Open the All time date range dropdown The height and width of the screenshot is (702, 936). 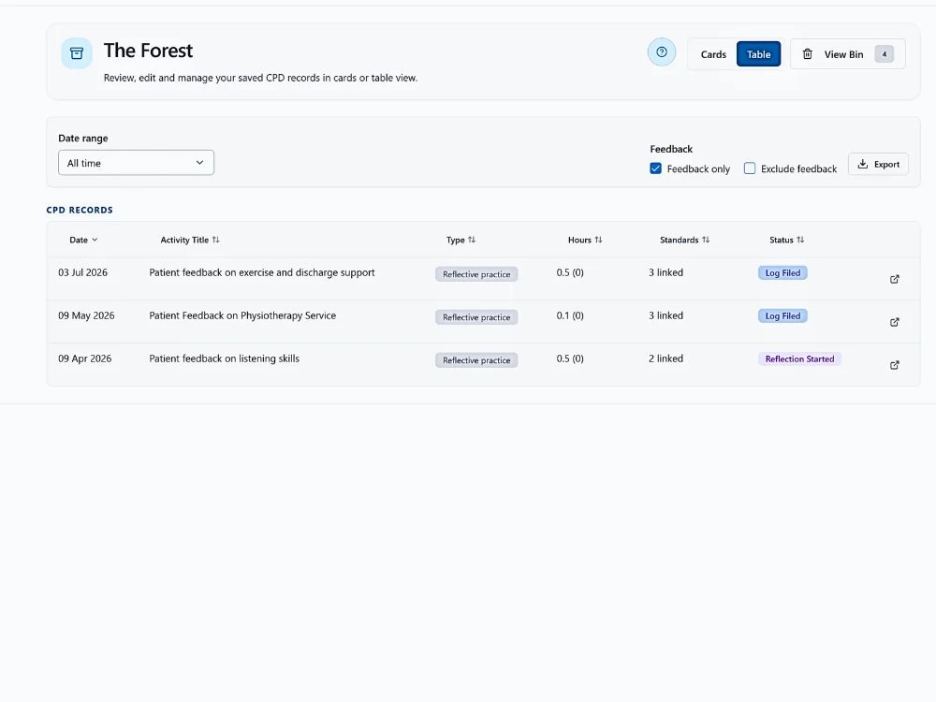[136, 163]
